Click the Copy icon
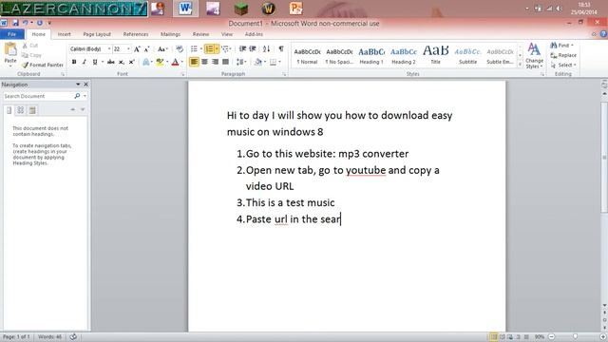The height and width of the screenshot is (342, 608). click(x=25, y=55)
